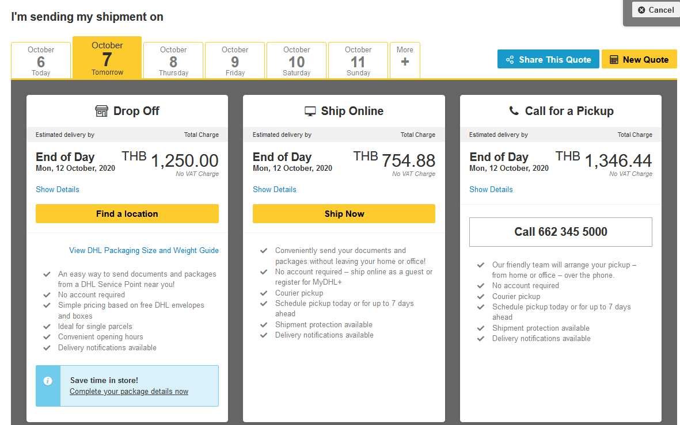Click the X icon on Cancel

(641, 10)
